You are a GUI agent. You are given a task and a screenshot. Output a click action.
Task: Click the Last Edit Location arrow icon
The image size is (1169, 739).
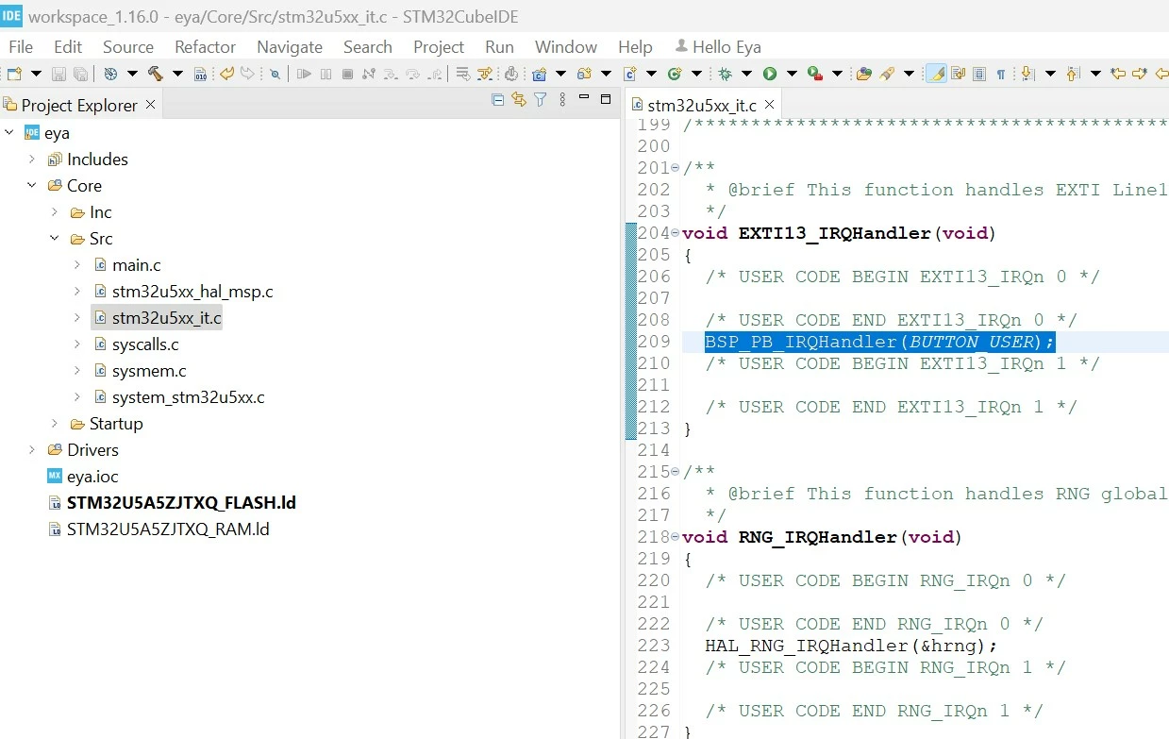(1118, 74)
